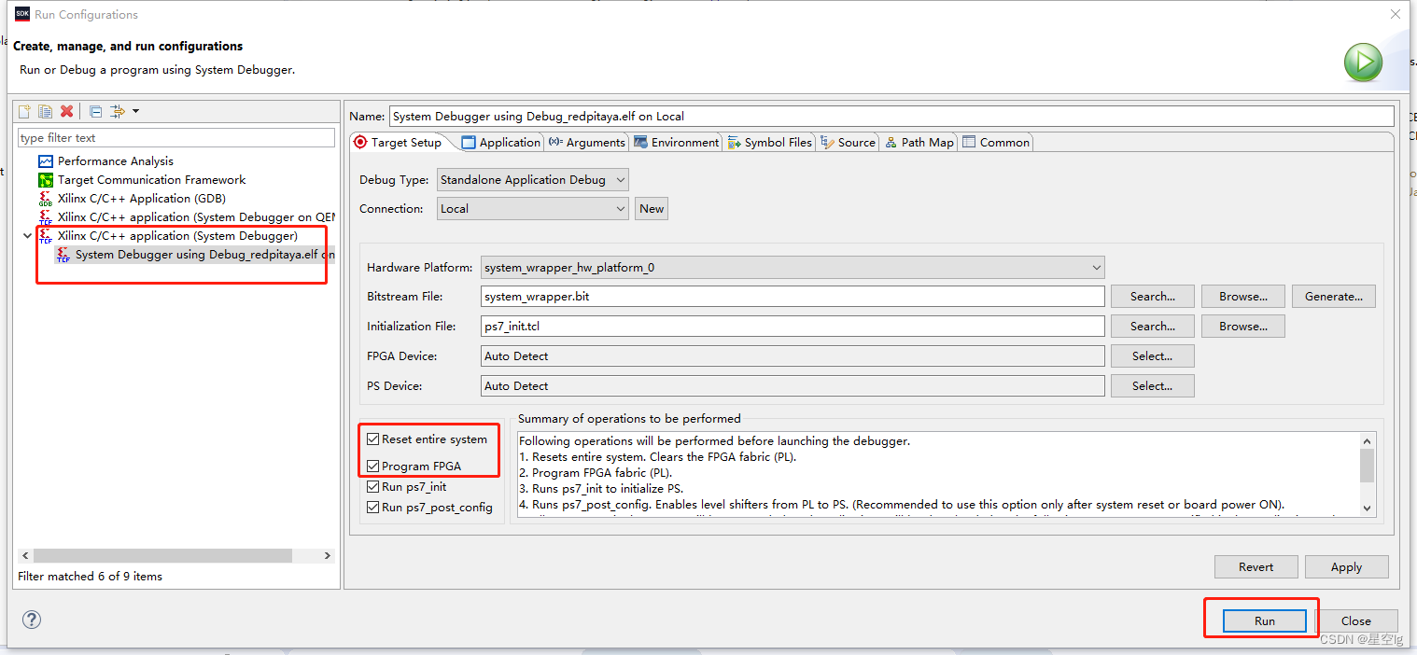Collapse the Xilinx System Debugger tree node
1417x655 pixels.
(27, 236)
